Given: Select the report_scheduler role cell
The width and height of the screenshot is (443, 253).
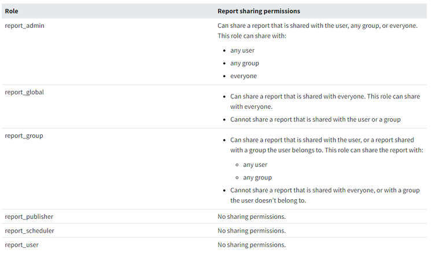Looking at the screenshot, I should tap(29, 230).
